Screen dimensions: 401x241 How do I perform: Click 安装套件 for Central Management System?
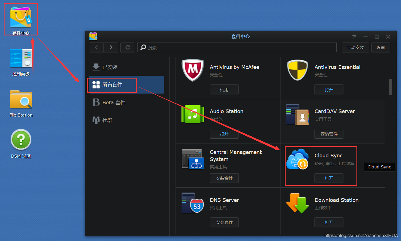click(x=224, y=178)
